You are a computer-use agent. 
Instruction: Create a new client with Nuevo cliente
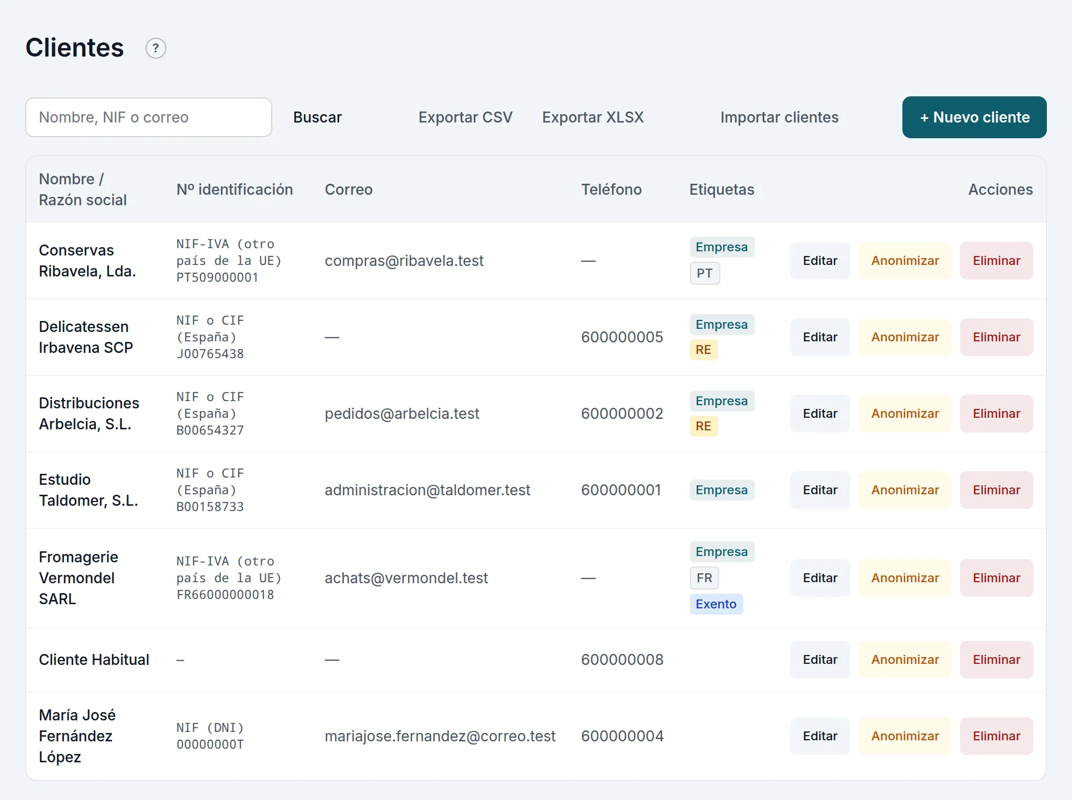(x=974, y=117)
